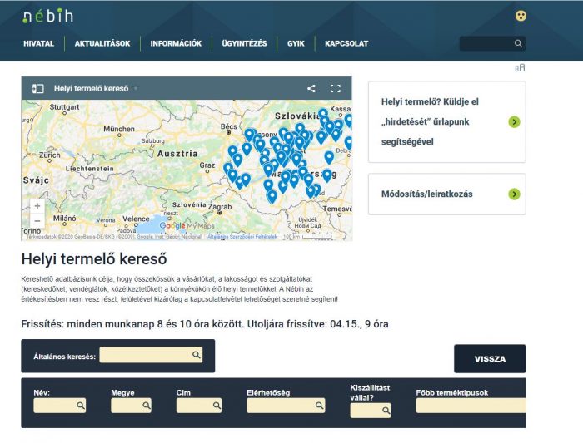
Task: Click the magnifier in the header search box
Action: click(x=518, y=43)
